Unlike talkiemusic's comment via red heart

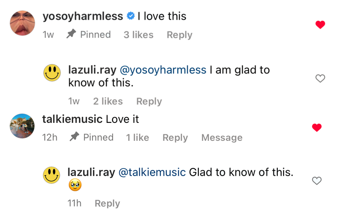pyautogui.click(x=317, y=127)
